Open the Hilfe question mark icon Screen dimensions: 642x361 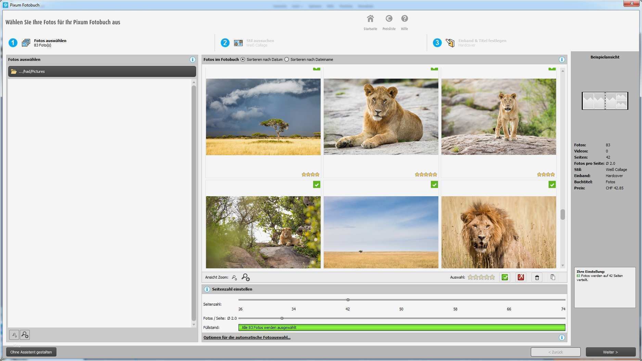pyautogui.click(x=404, y=19)
